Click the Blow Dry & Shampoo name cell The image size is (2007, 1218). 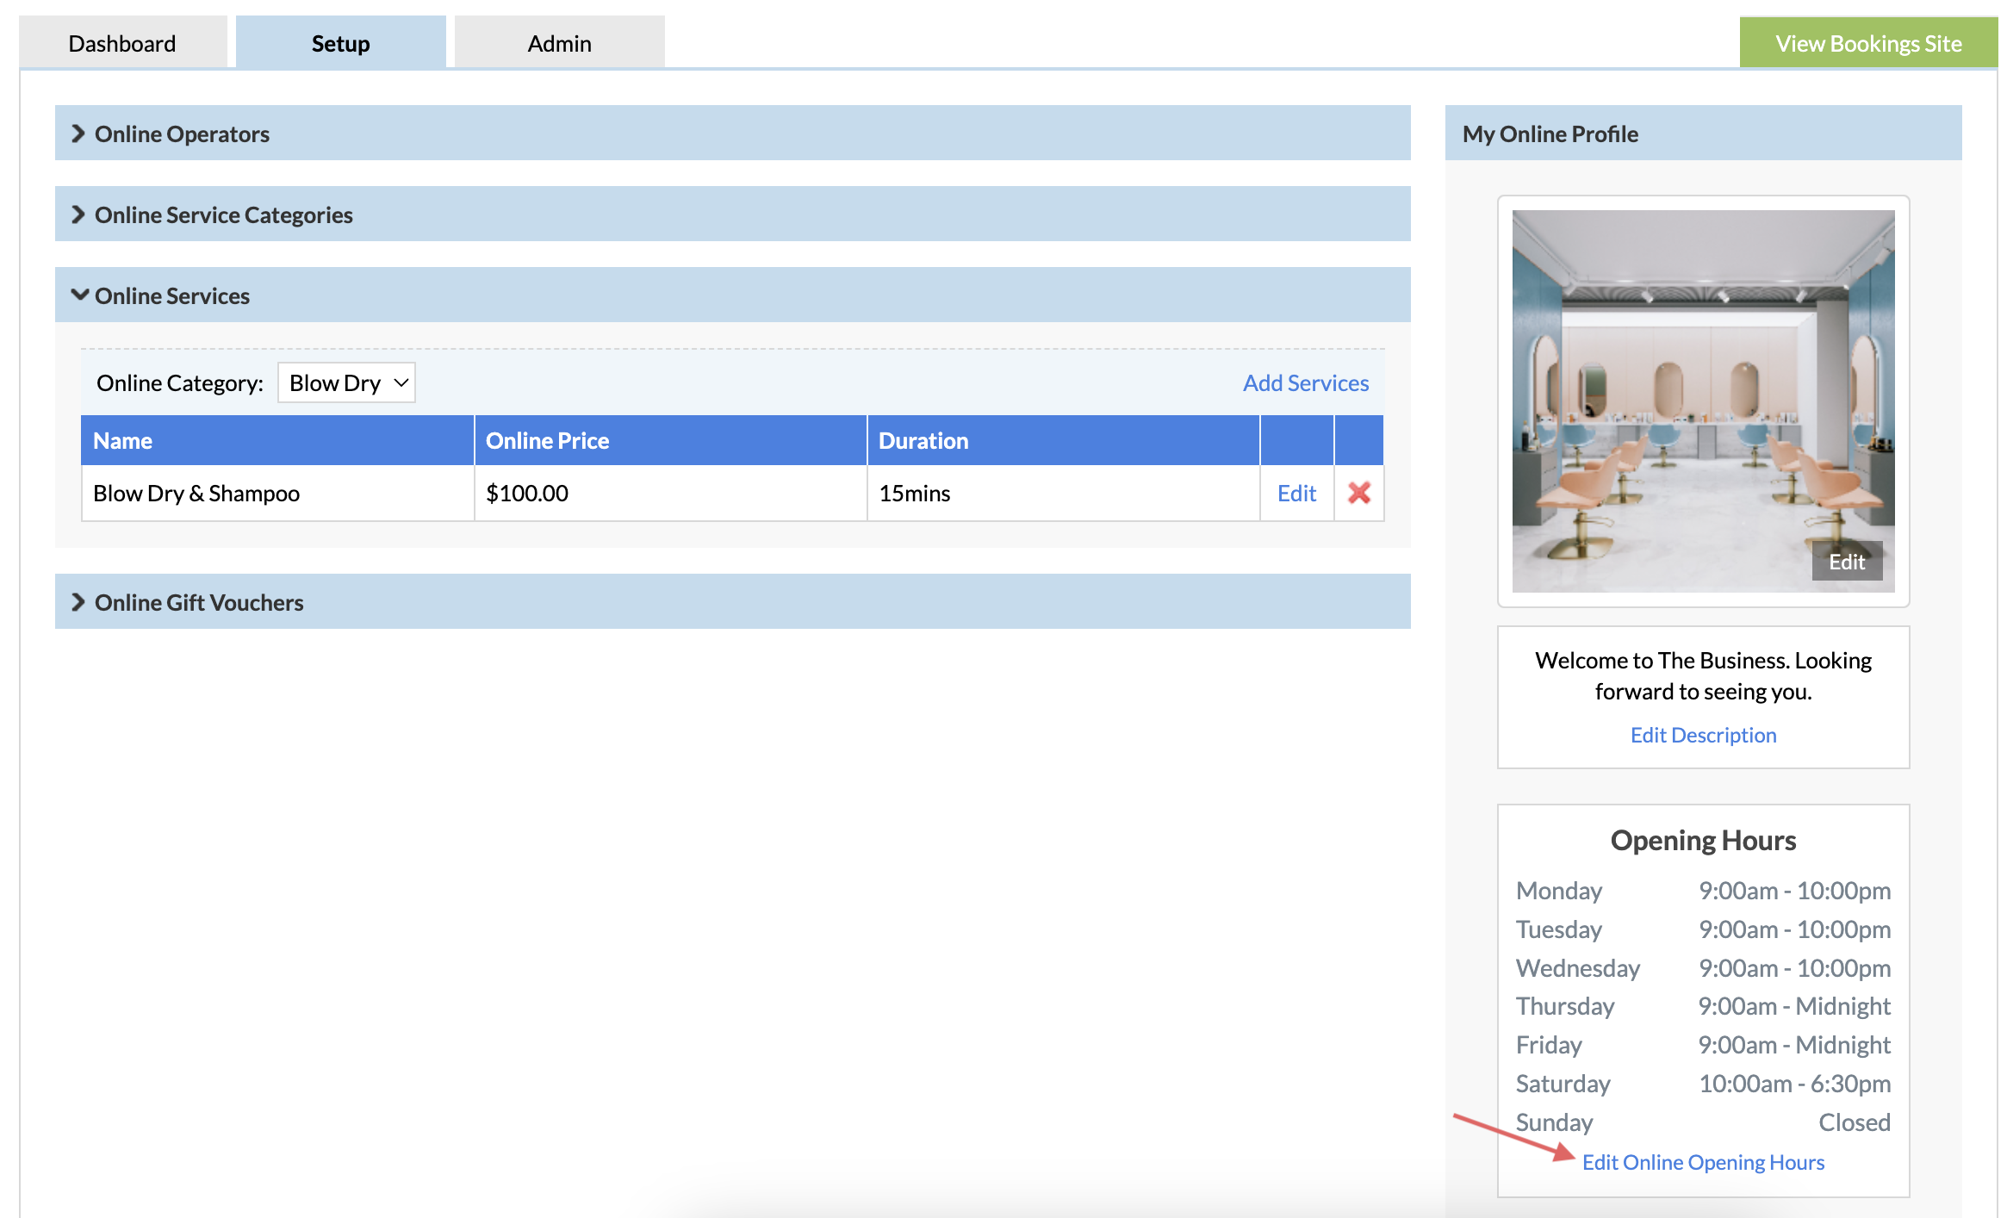point(196,493)
